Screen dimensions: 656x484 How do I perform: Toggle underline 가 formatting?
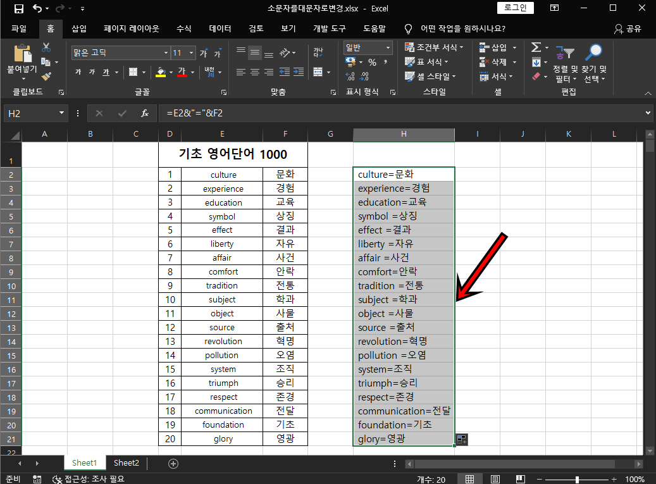click(x=106, y=72)
